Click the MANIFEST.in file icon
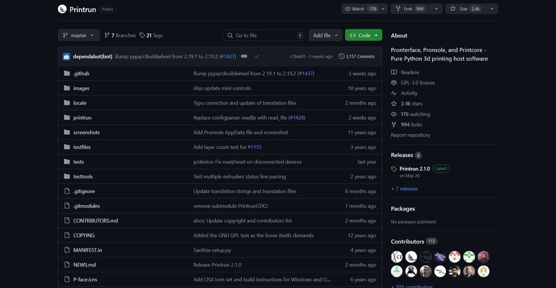Image resolution: width=556 pixels, height=288 pixels. coord(67,250)
